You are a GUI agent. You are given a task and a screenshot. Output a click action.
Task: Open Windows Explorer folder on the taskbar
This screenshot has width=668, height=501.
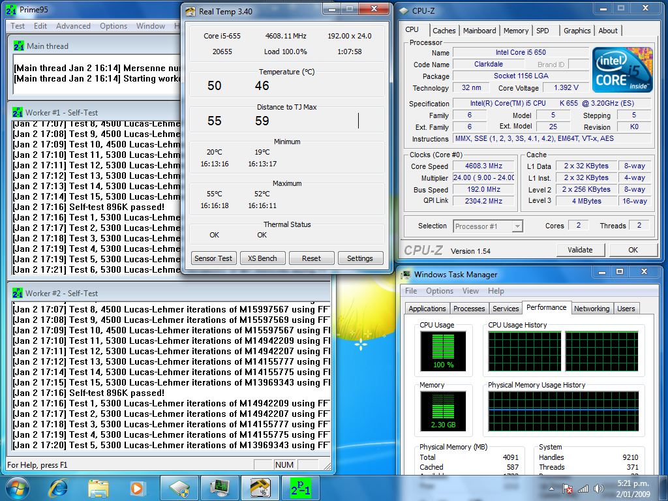[98, 488]
